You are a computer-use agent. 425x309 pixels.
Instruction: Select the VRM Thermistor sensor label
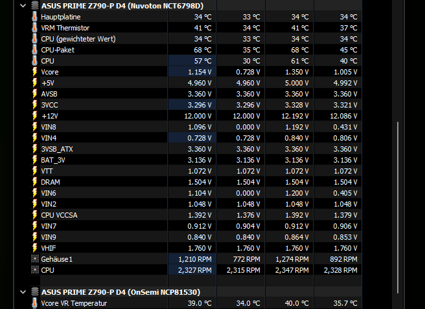click(x=65, y=28)
